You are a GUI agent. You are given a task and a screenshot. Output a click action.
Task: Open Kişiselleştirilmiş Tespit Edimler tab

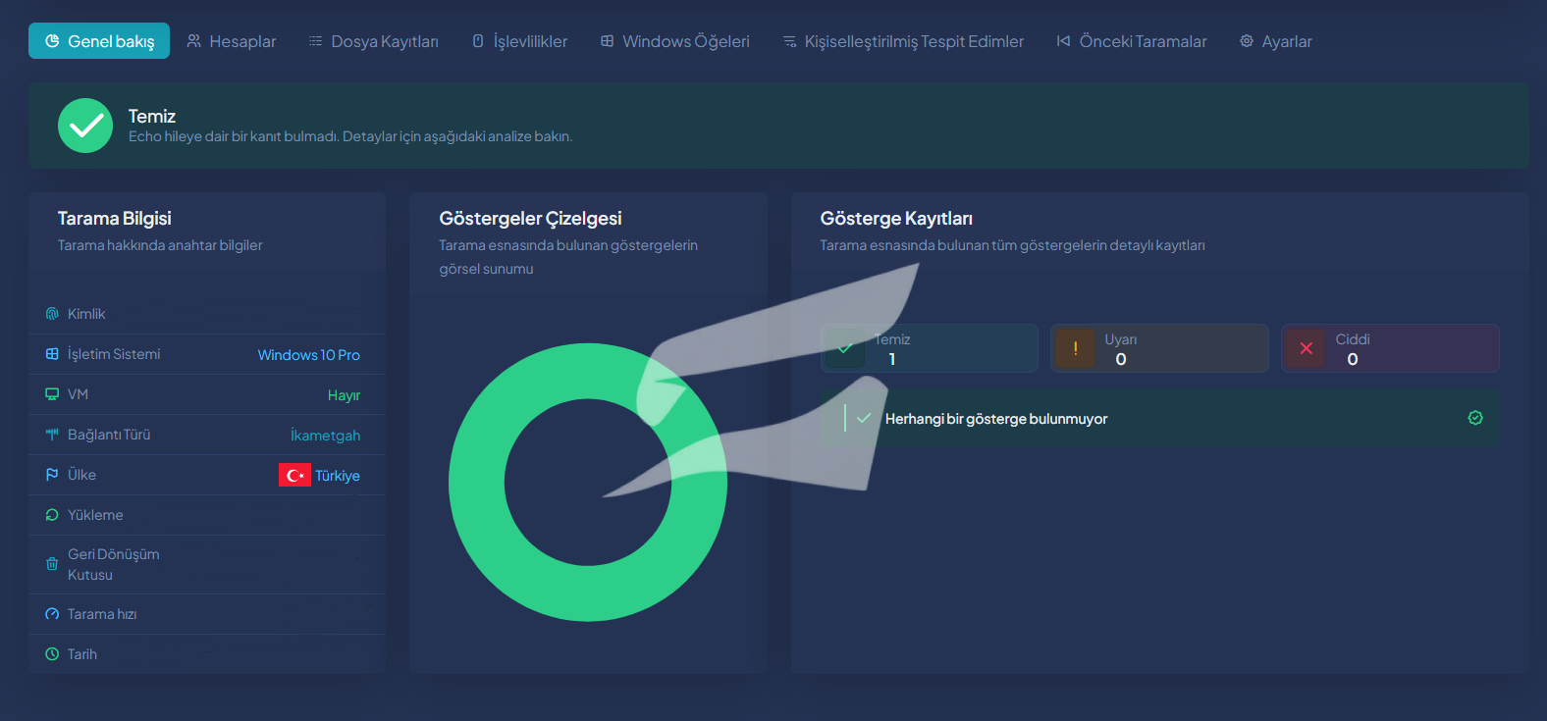point(903,41)
